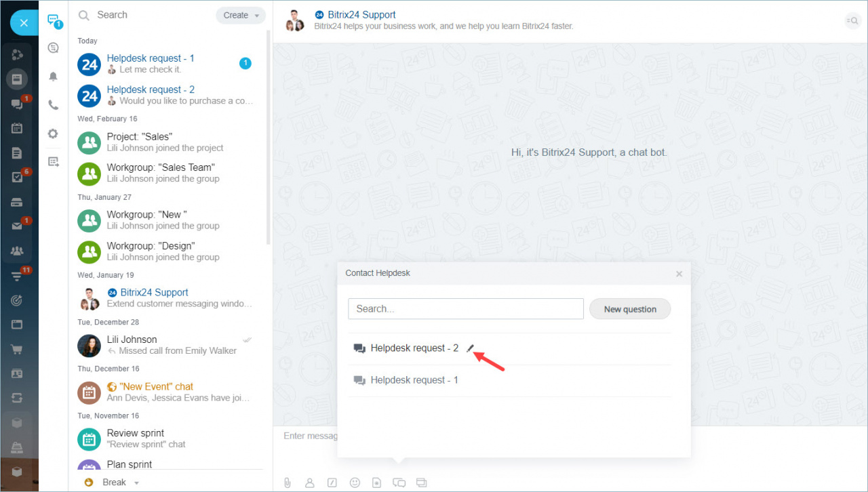Screen dimensions: 868x492
Task: Open Helpdesk request - 1 chat in list
Action: 168,64
